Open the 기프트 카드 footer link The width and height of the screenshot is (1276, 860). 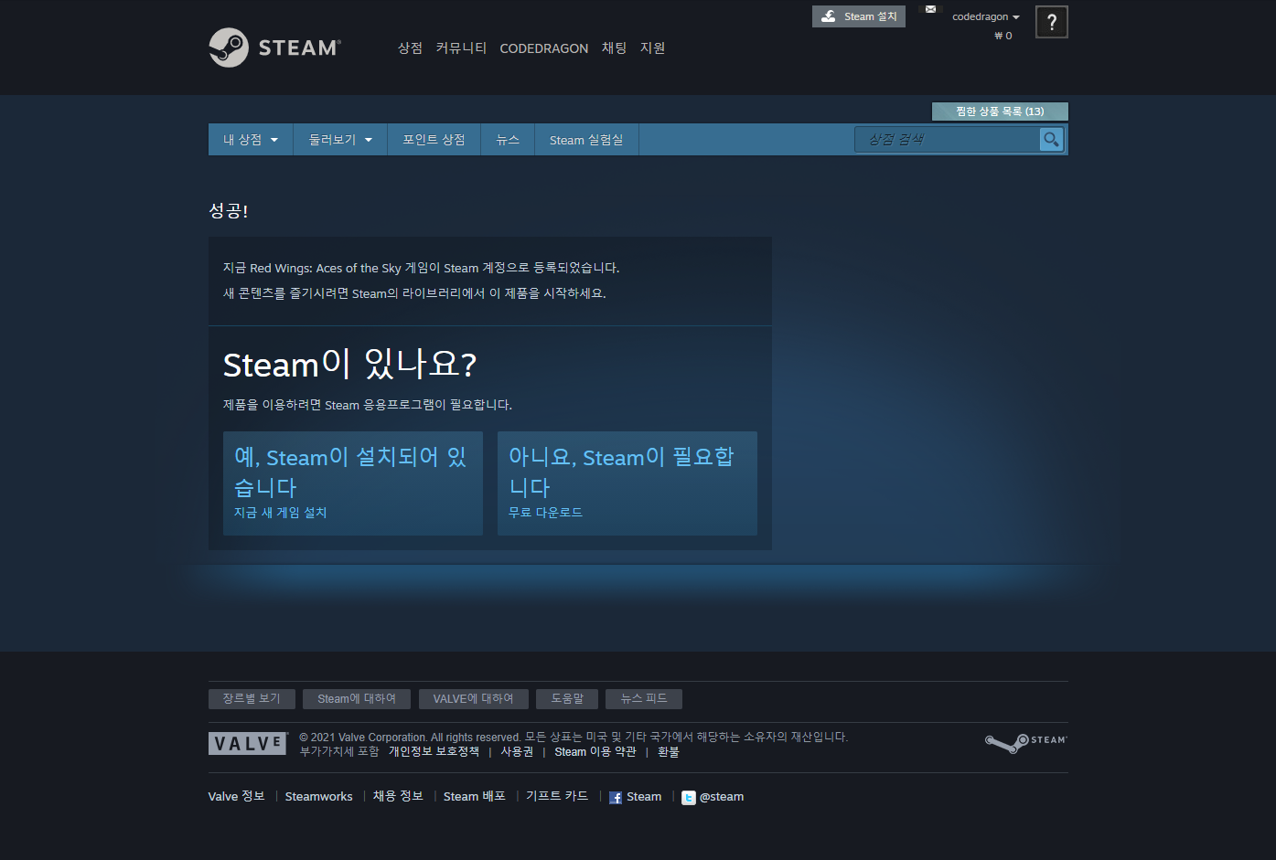[x=557, y=796]
